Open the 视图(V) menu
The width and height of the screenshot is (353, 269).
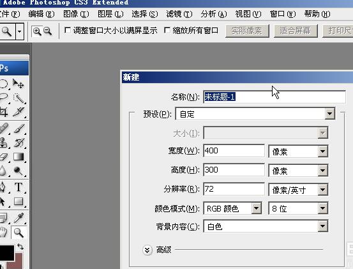248,14
